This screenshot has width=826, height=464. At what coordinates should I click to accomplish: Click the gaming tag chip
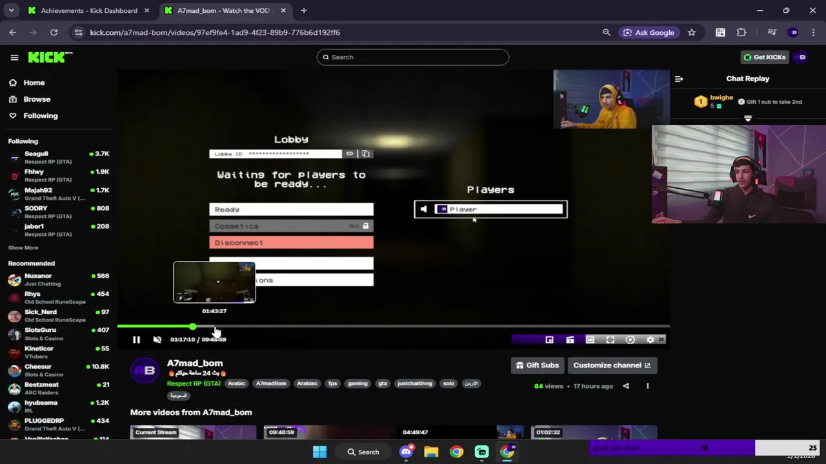[x=358, y=383]
